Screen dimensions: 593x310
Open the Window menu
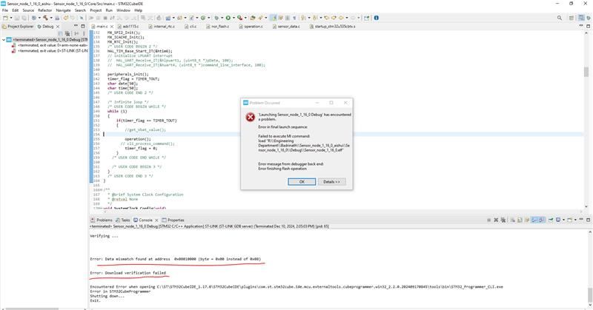click(123, 10)
